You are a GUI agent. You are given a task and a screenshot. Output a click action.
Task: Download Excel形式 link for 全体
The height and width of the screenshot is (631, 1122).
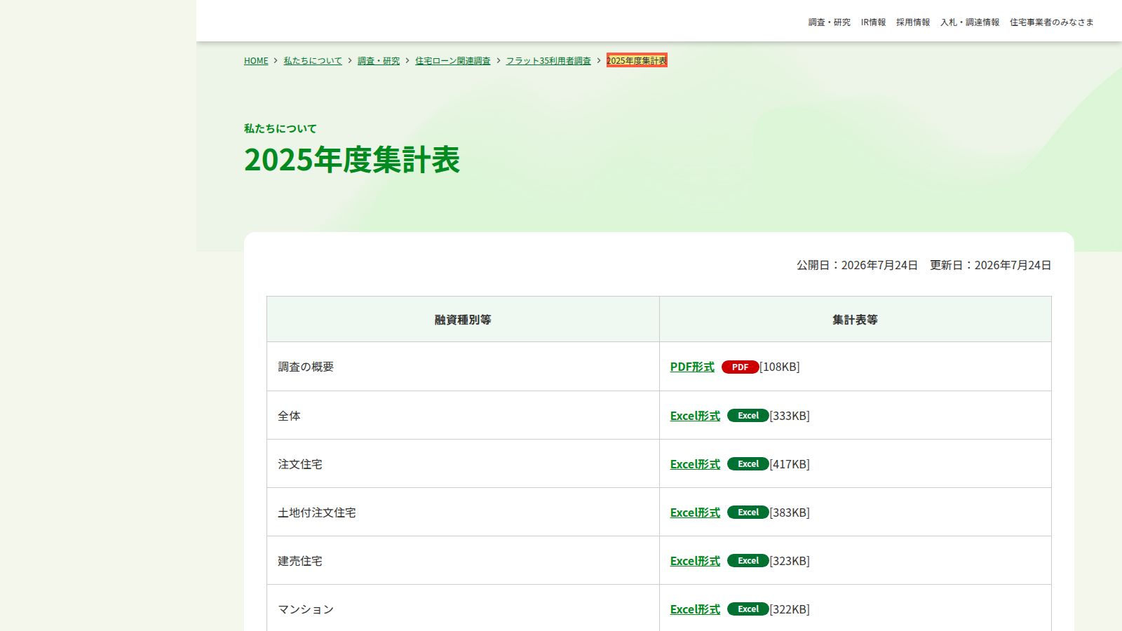click(x=695, y=416)
